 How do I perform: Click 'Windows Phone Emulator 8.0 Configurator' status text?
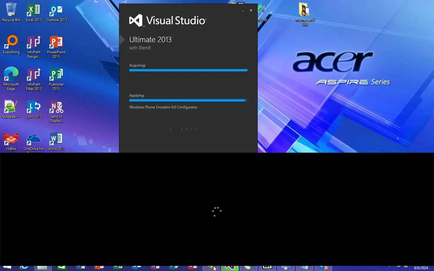point(163,107)
